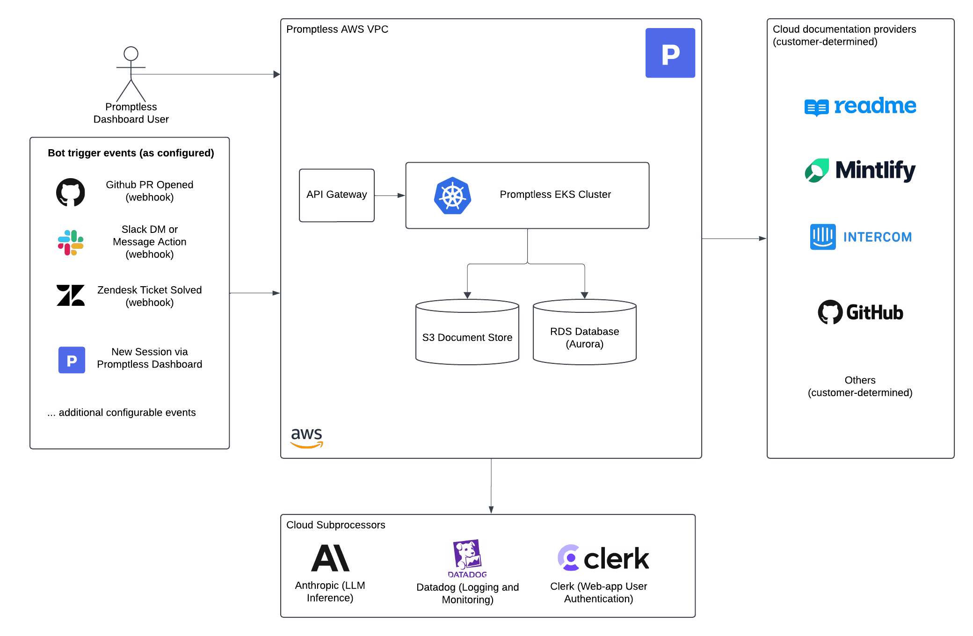Select the S3 Document Store cylinder

click(x=467, y=332)
